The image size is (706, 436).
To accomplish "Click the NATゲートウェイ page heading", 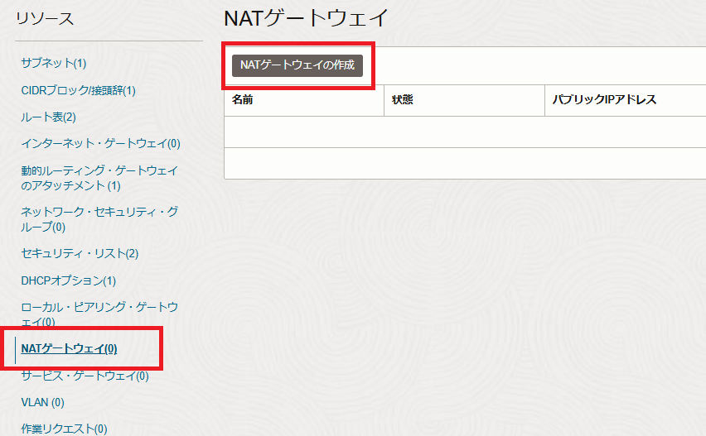I will (306, 19).
